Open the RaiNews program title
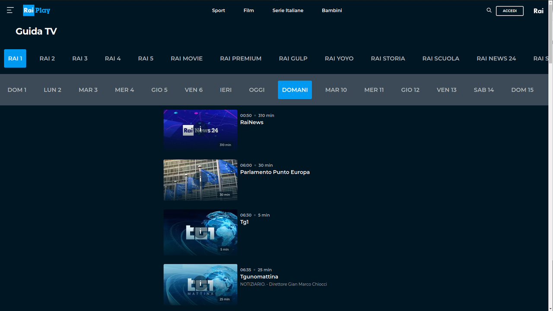This screenshot has height=311, width=553. 252,122
